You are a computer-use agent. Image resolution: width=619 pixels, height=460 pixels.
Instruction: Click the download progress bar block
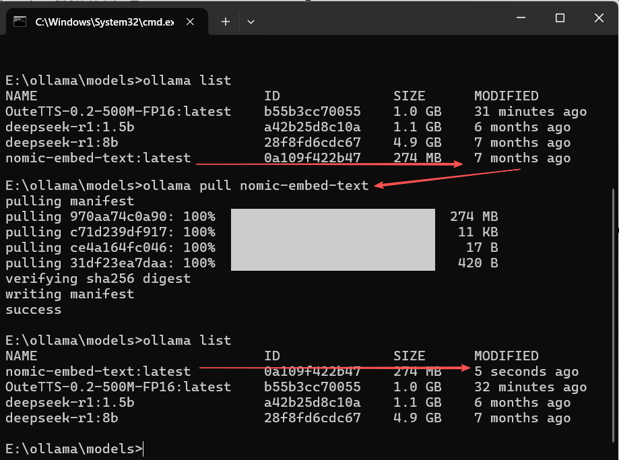point(333,240)
